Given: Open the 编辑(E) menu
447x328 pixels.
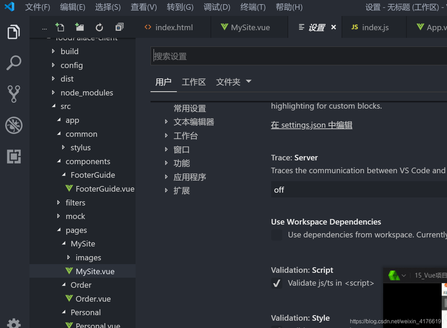Looking at the screenshot, I should coord(72,7).
